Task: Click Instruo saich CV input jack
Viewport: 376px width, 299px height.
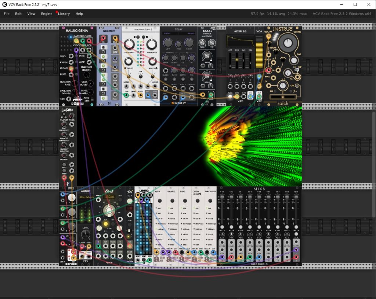Action: pos(268,85)
